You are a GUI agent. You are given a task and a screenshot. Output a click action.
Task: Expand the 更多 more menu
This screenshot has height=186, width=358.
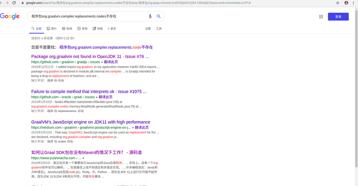tap(112, 29)
